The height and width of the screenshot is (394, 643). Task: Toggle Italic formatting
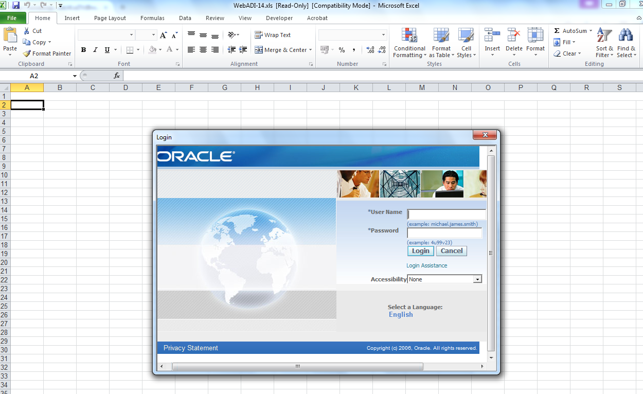pos(95,50)
